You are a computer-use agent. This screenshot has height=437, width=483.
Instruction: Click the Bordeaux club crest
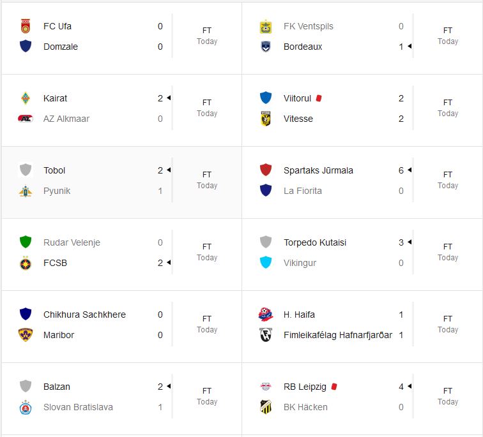pos(266,47)
